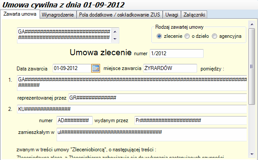This screenshot has height=160, width=258.
Task: Click the reprezentowanej przez field
Action: point(157,98)
